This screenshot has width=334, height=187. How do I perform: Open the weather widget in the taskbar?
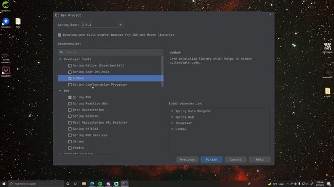click(x=276, y=184)
